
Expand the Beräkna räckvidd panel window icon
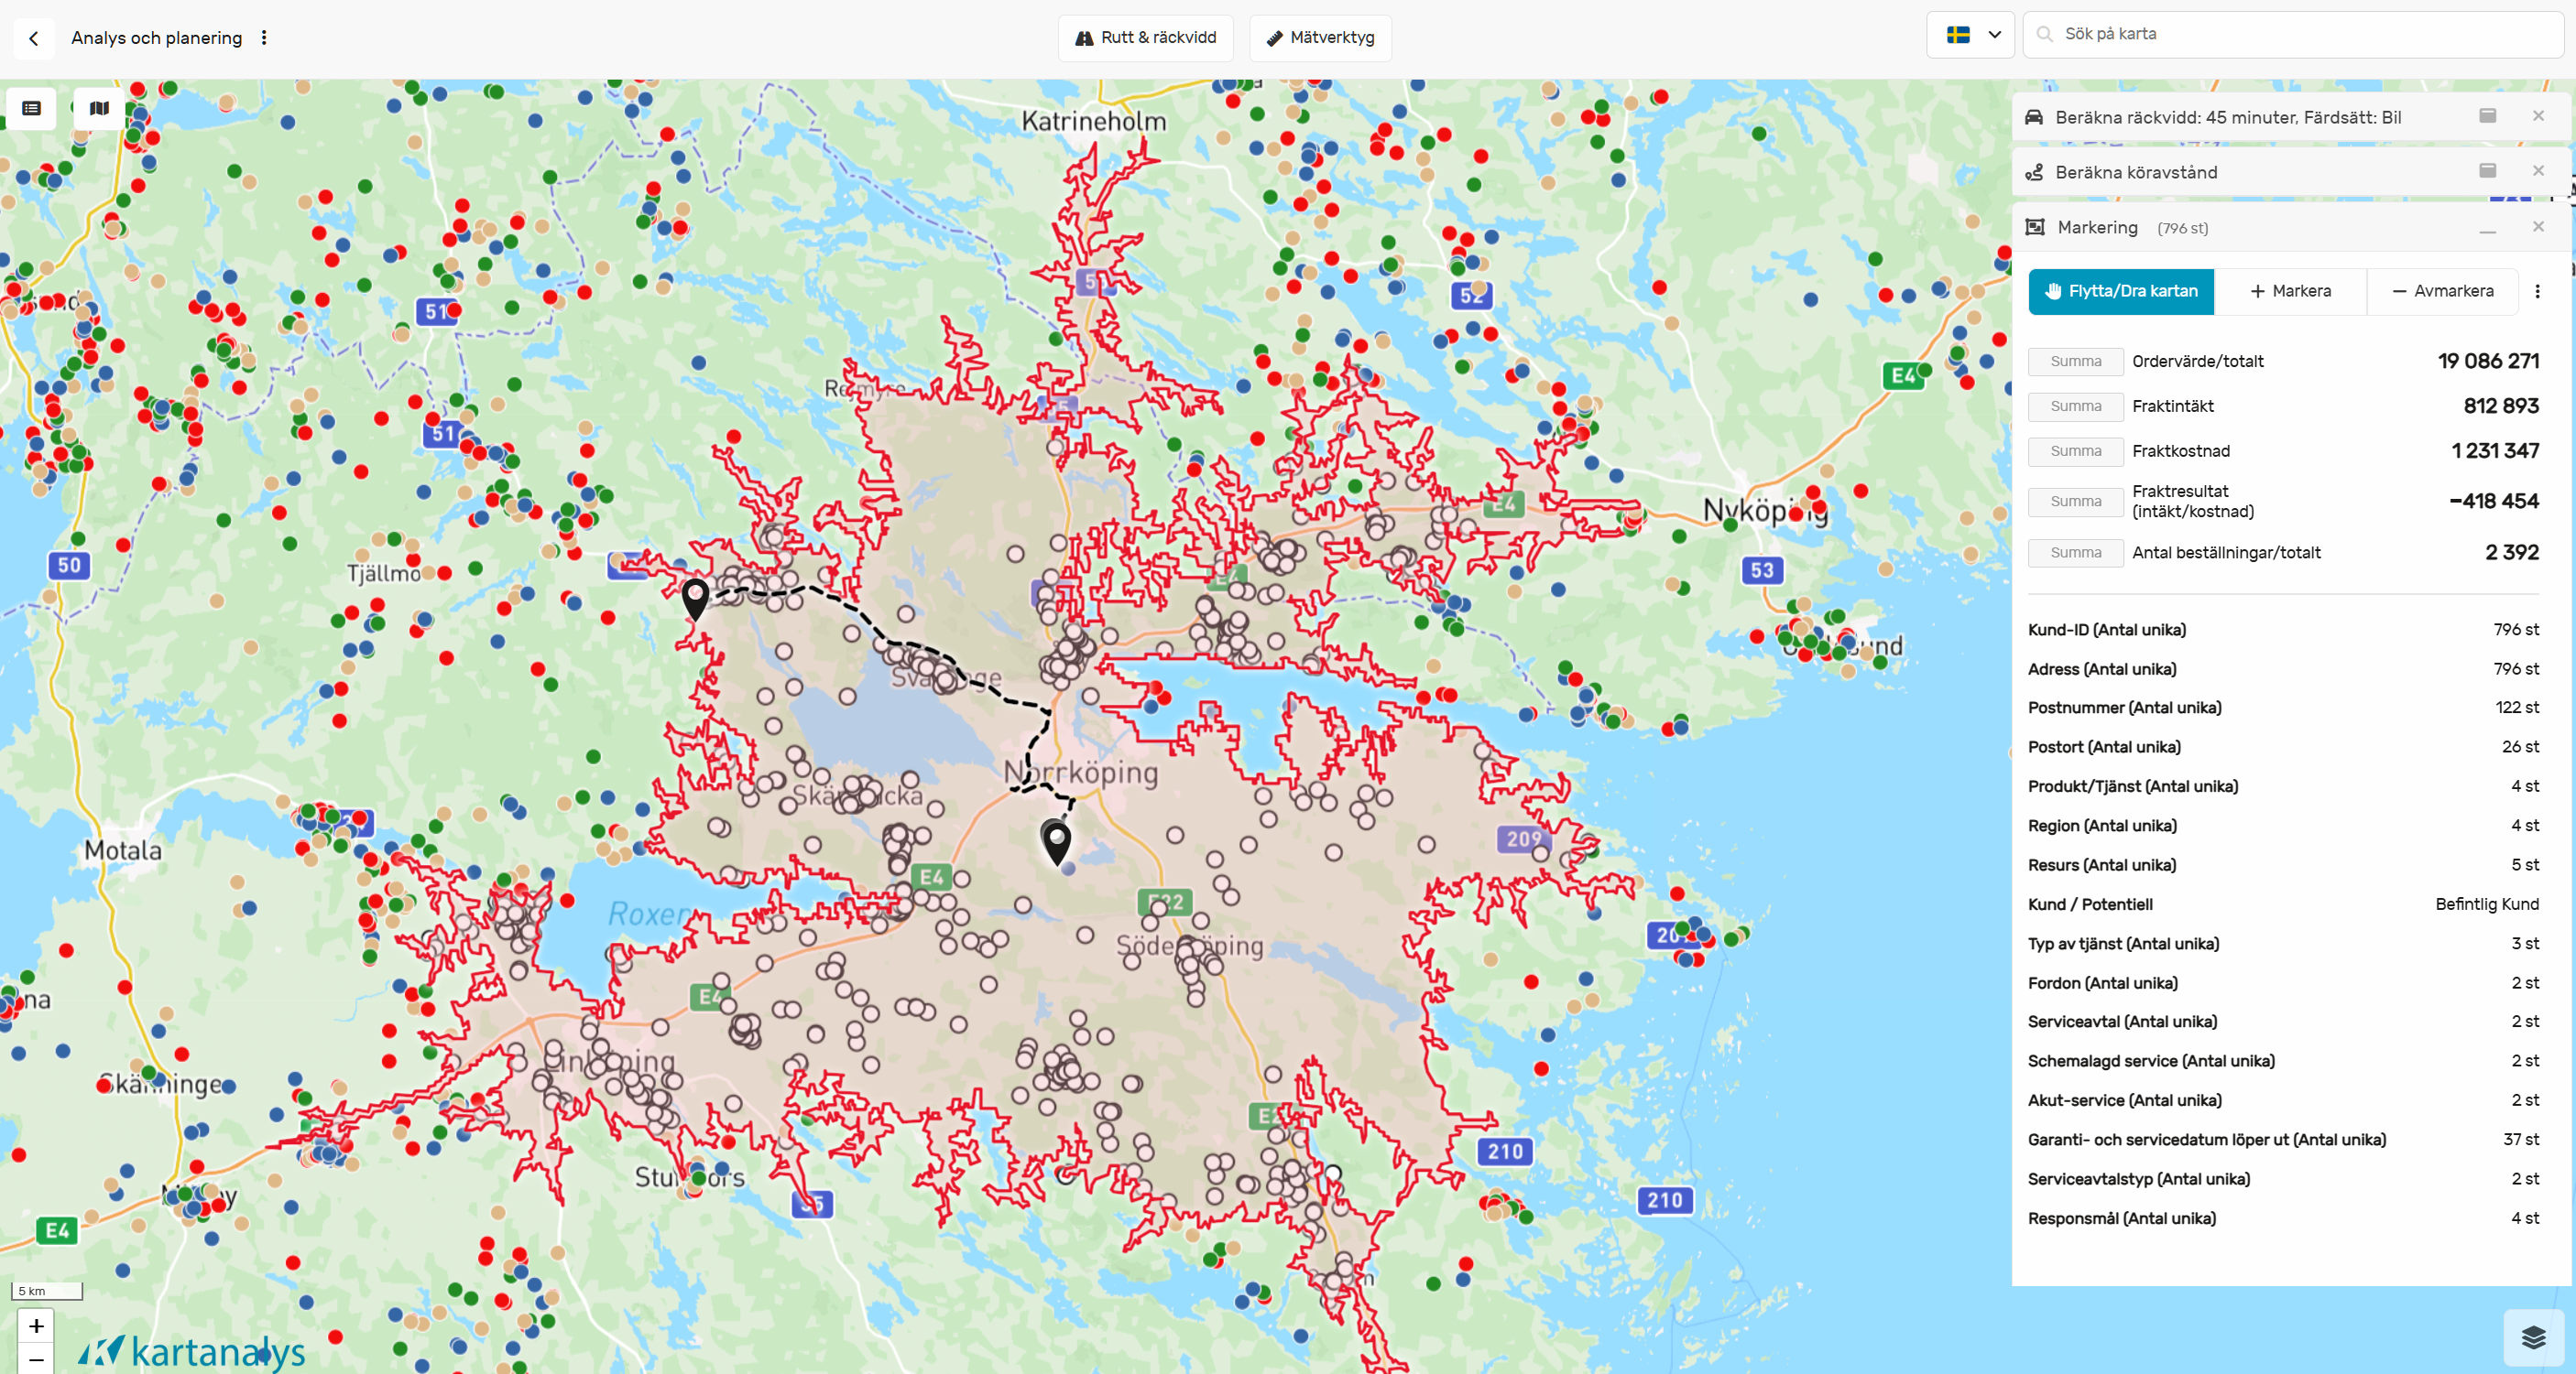point(2487,116)
